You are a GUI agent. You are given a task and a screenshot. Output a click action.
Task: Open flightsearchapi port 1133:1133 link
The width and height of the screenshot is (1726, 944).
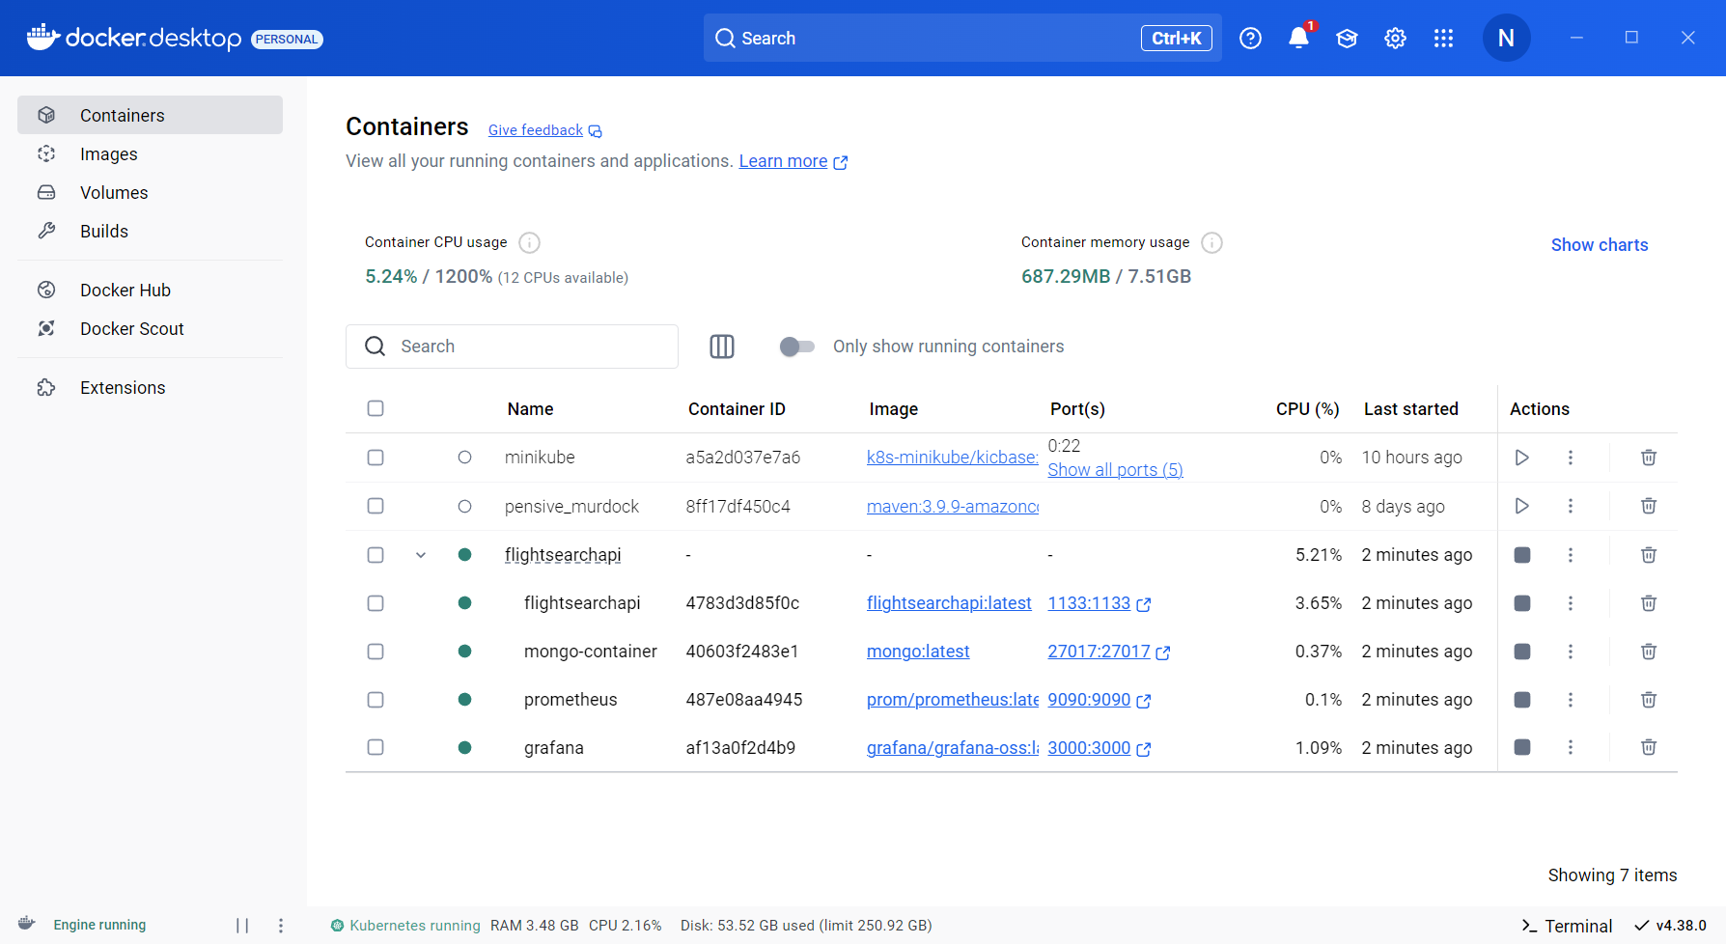click(x=1099, y=603)
